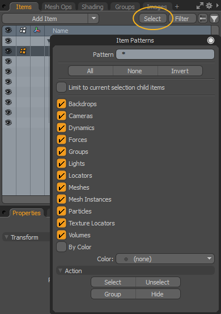
Task: Open the Add Item dropdown arrow
Action: point(93,18)
